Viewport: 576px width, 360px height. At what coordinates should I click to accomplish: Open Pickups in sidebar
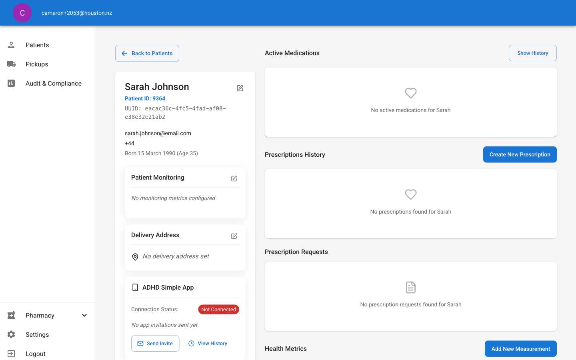48,64
